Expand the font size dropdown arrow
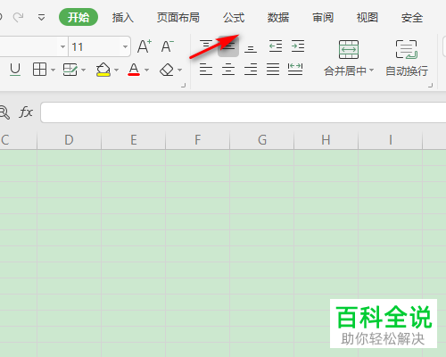The image size is (446, 357). (x=125, y=46)
